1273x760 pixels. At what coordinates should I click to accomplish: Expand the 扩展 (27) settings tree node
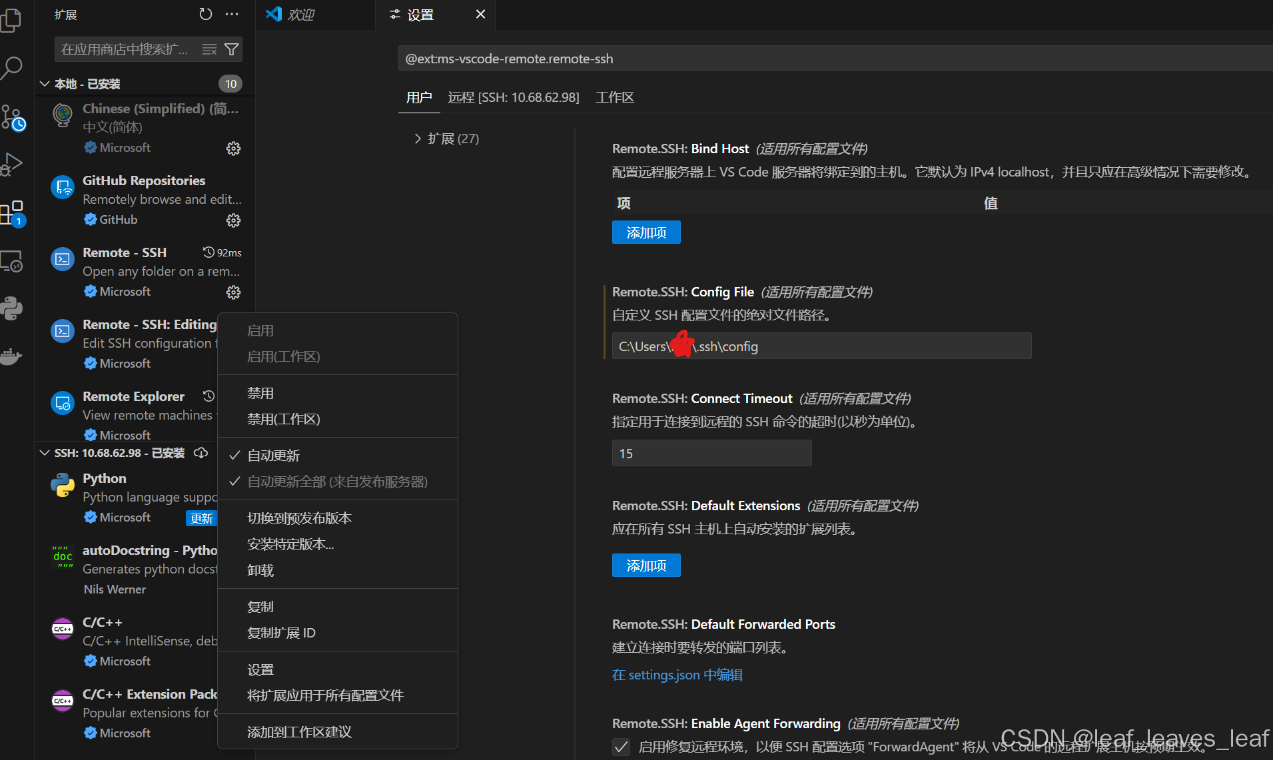click(x=418, y=139)
